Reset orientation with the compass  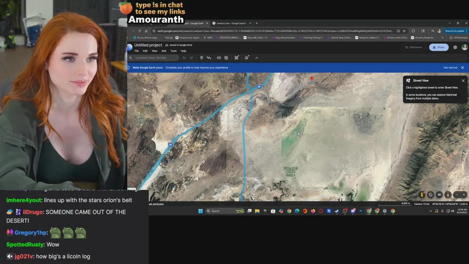point(448,195)
